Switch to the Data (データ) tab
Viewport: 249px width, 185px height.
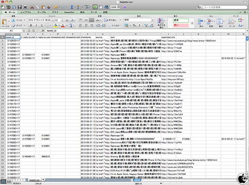(x=94, y=12)
